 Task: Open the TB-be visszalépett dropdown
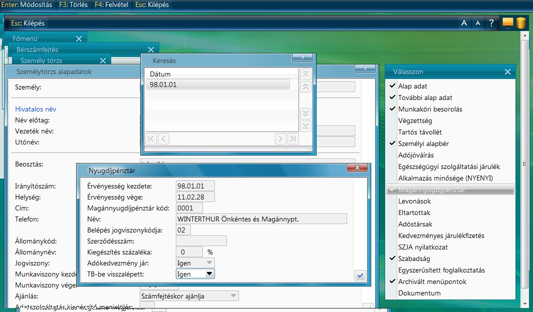pyautogui.click(x=209, y=273)
